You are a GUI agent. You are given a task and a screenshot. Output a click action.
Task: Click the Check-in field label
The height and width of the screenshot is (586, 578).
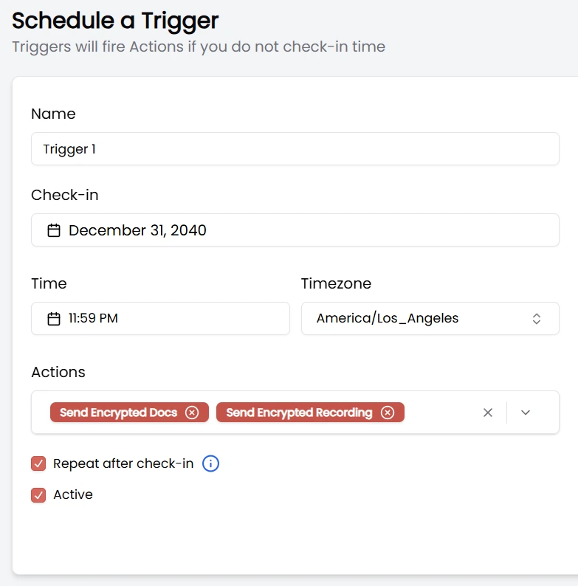65,195
